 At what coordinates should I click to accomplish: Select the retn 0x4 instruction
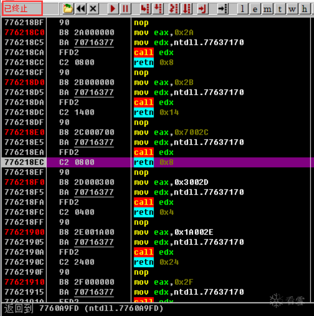(x=154, y=212)
